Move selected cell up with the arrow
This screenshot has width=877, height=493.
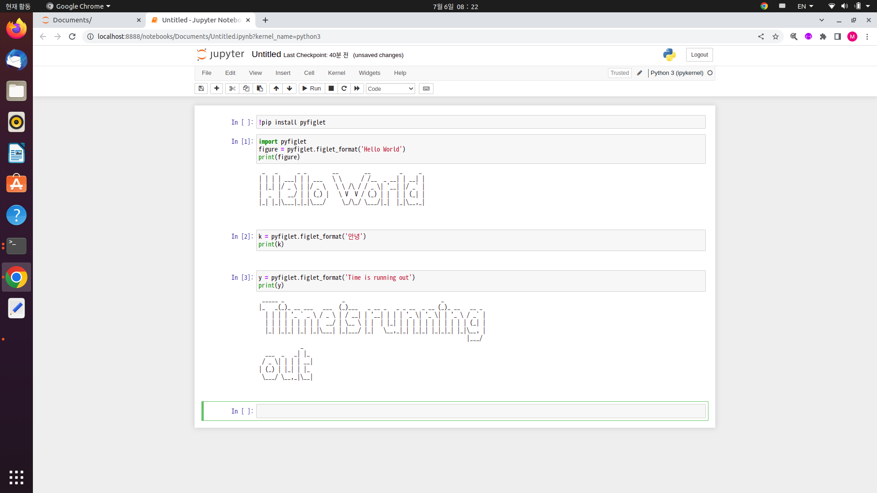pos(276,89)
